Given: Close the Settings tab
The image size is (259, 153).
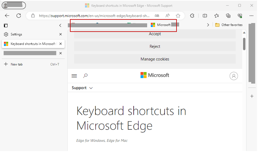Looking at the screenshot, I should pos(60,34).
